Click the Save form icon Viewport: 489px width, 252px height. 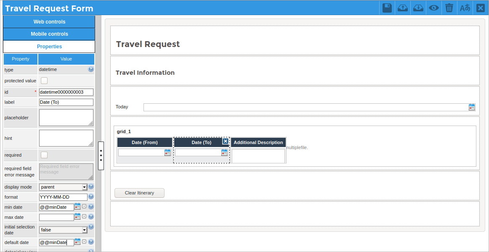(387, 8)
